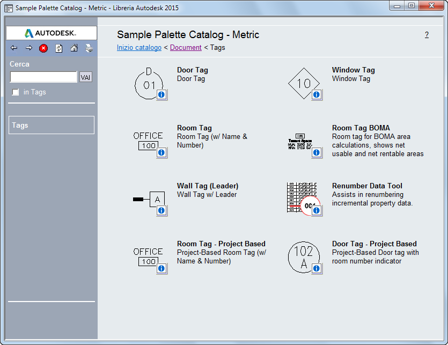Image resolution: width=448 pixels, height=345 pixels.
Task: Maximize the catalog window
Action: click(x=412, y=6)
